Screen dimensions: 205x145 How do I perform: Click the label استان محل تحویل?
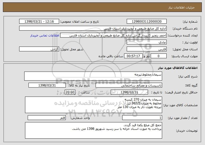[x=185, y=49]
